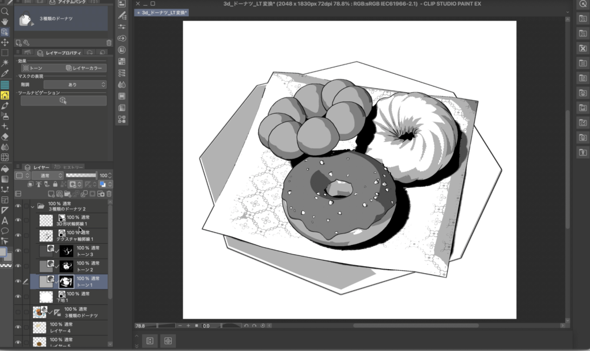The width and height of the screenshot is (590, 351).
Task: Select the Eraser tool
Action: coord(5,137)
